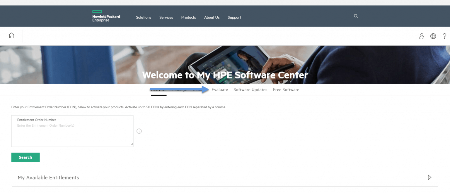Expand the My Available Entitlements section

point(48,178)
